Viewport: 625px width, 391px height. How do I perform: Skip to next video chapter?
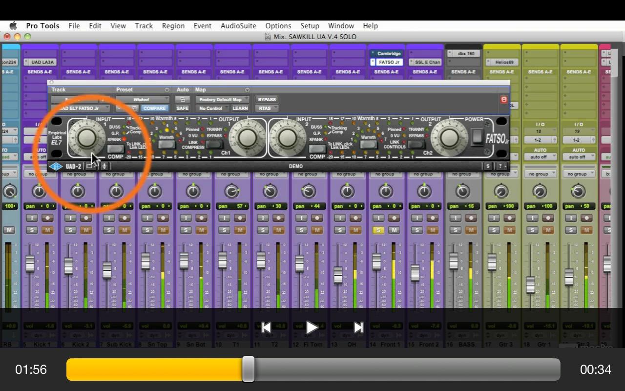click(358, 327)
